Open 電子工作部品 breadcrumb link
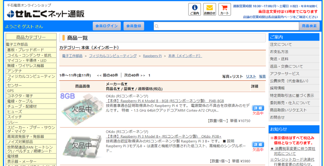324x166 pixels. pos(72,56)
